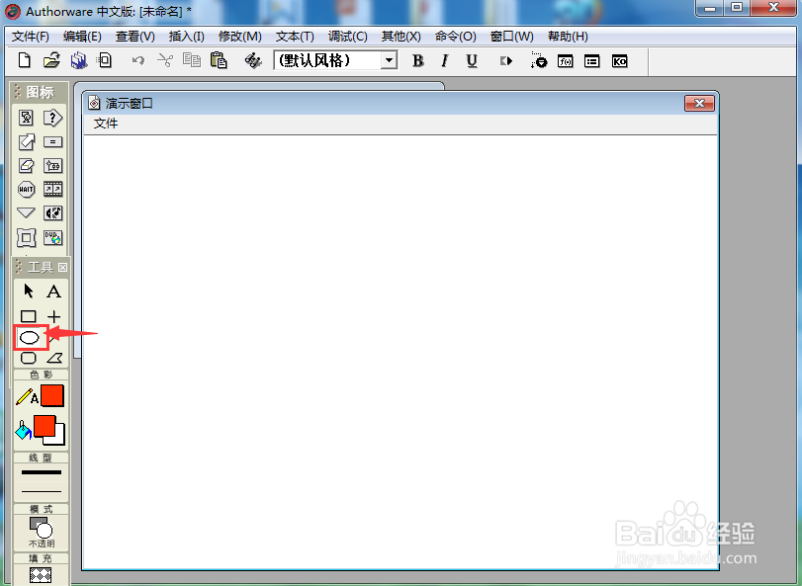Open the 文件(F) menu in the menu bar

click(x=31, y=37)
